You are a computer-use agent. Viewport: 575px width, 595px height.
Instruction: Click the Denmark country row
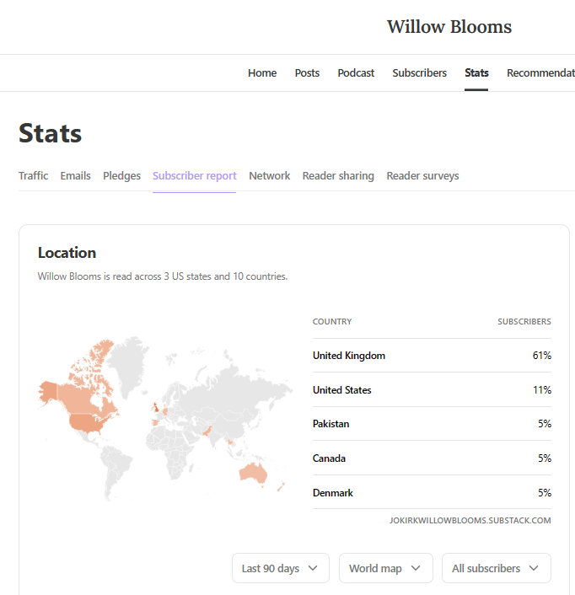coord(432,492)
